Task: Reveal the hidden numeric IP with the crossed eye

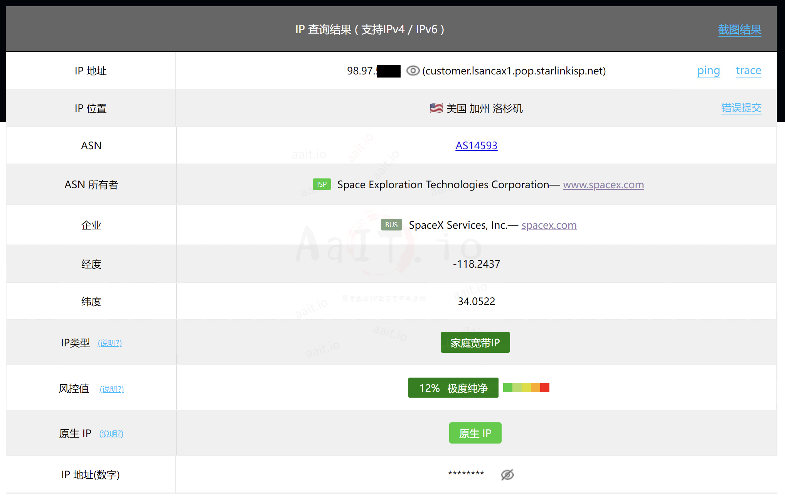Action: coord(507,474)
